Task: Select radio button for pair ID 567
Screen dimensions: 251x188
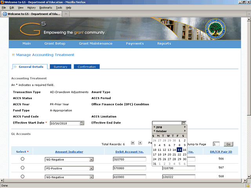Action: [23, 168]
